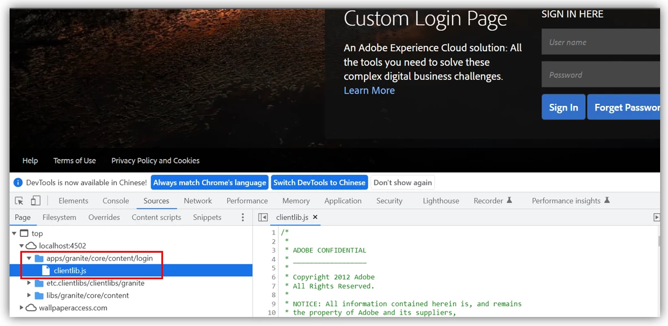The height and width of the screenshot is (326, 668).
Task: Open Privacy Policy and Cookies link
Action: tap(156, 161)
